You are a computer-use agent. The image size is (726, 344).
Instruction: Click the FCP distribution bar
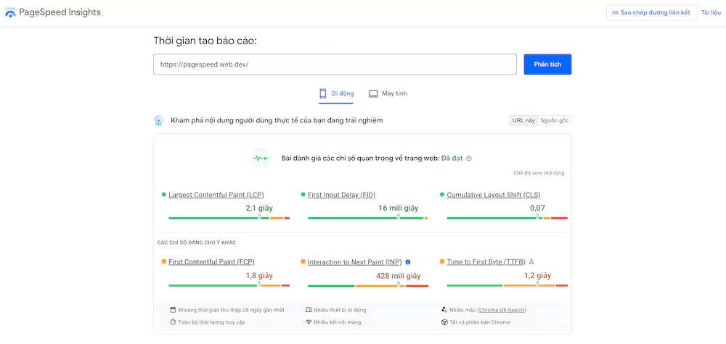229,286
